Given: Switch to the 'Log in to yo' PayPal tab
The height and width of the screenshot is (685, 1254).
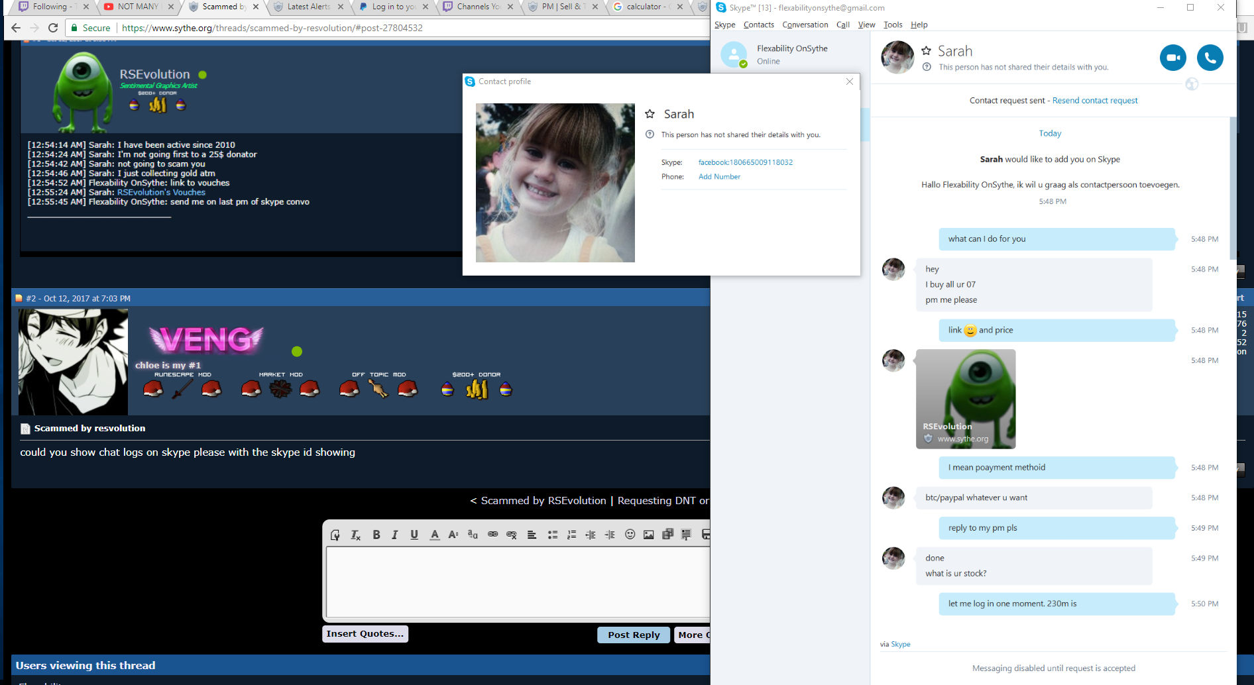Looking at the screenshot, I should (x=393, y=7).
